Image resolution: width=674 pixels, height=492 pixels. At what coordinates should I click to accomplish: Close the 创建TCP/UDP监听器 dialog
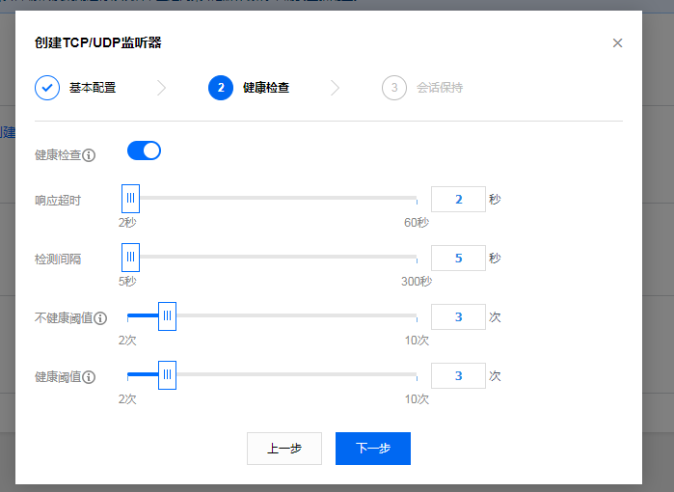coord(617,43)
